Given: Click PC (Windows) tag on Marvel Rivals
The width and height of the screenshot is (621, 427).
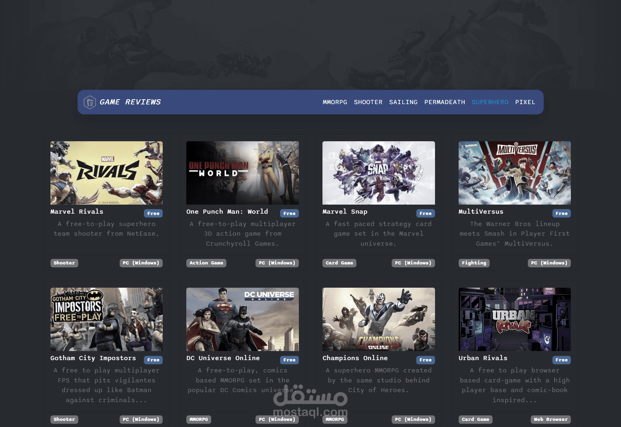Looking at the screenshot, I should pyautogui.click(x=141, y=263).
